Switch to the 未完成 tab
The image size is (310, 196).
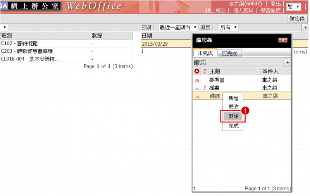coord(205,53)
